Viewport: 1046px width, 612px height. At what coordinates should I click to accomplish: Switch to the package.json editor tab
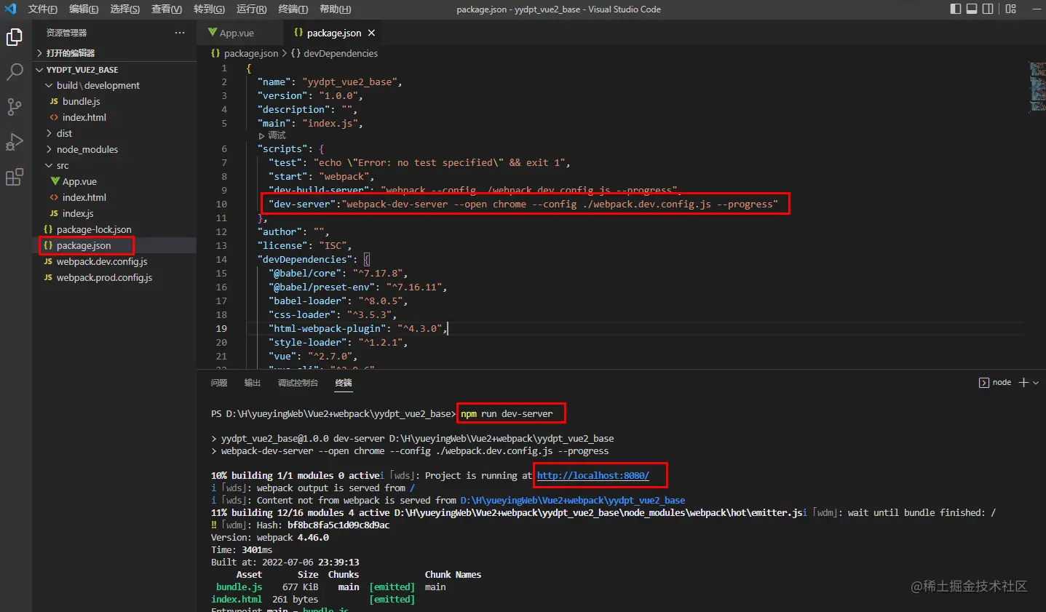(x=333, y=33)
